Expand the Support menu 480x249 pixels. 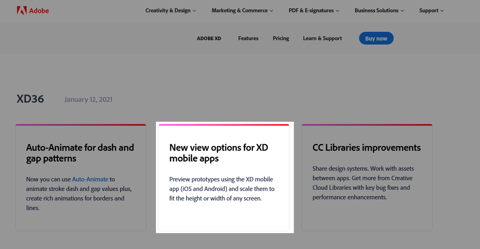click(431, 11)
